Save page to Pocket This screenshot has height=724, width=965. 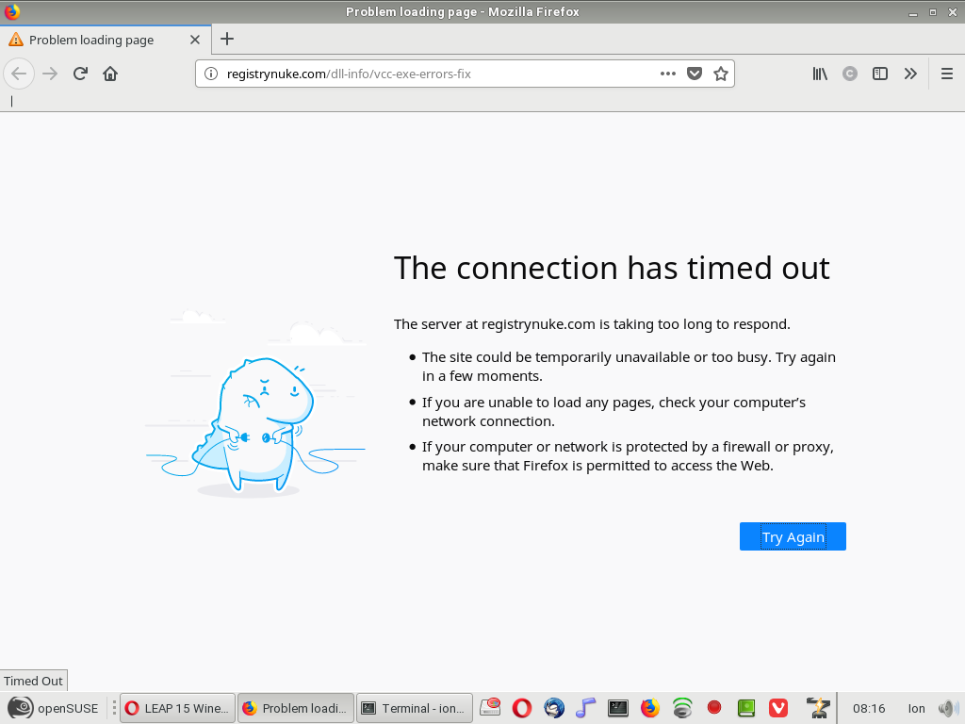[x=695, y=74]
